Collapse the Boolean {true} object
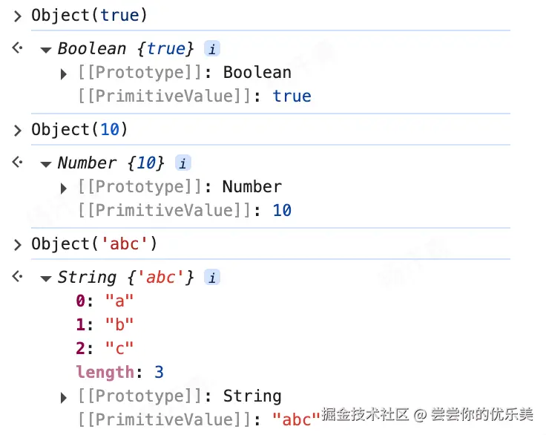The image size is (546, 435). point(46,50)
